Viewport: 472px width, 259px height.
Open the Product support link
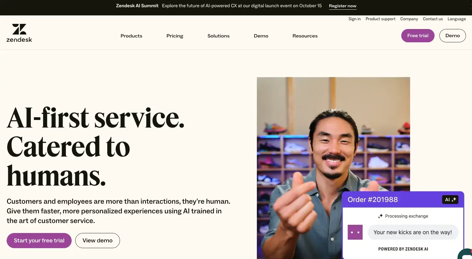click(380, 19)
